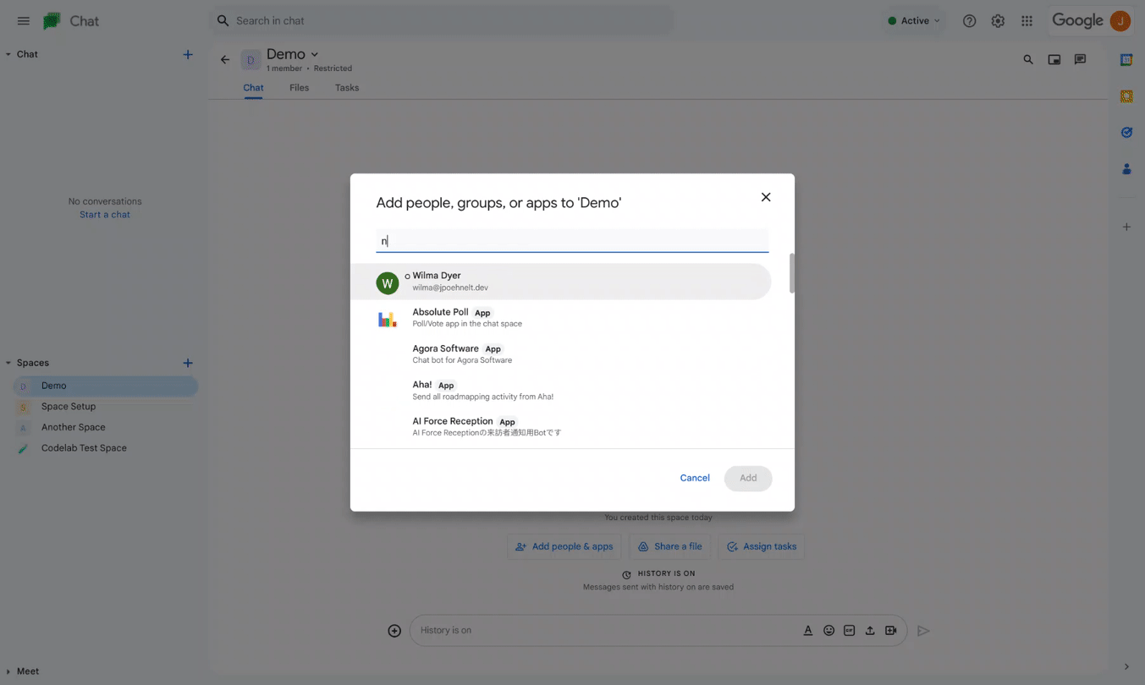1145x685 pixels.
Task: Click the Start a chat link
Action: tap(104, 214)
